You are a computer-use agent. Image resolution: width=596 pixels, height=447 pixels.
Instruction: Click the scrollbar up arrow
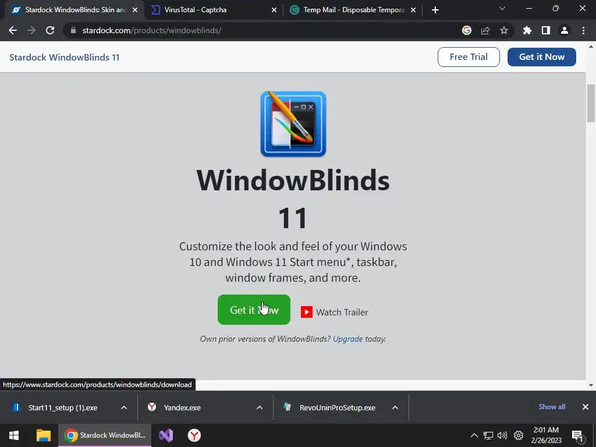591,47
